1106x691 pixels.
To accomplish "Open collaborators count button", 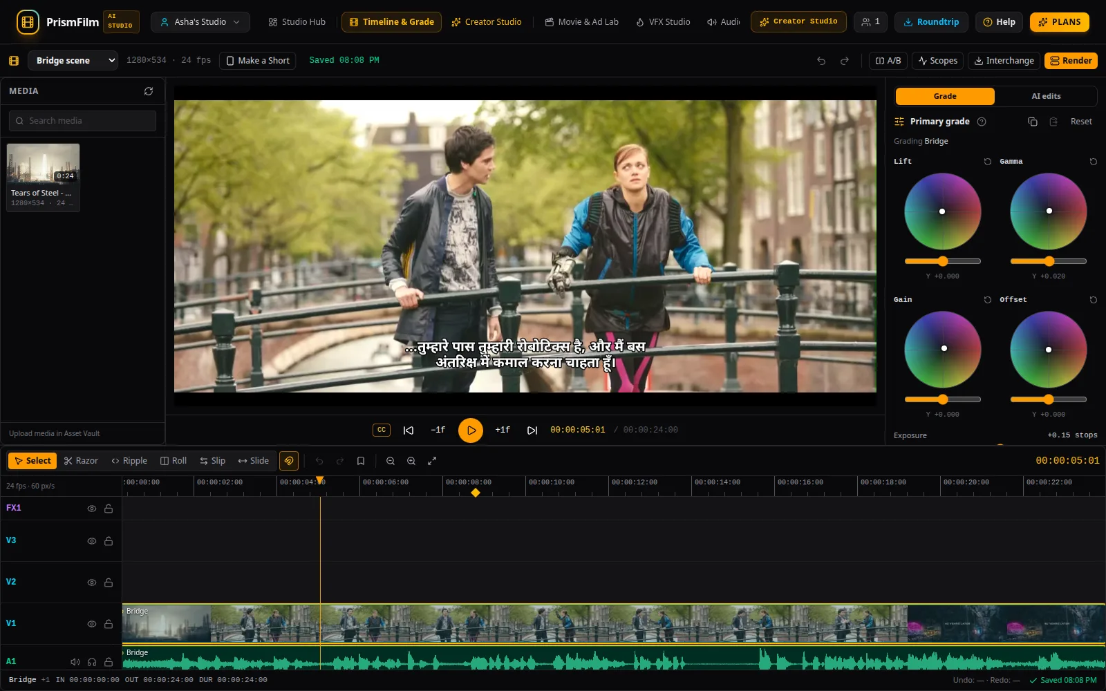I will [870, 22].
